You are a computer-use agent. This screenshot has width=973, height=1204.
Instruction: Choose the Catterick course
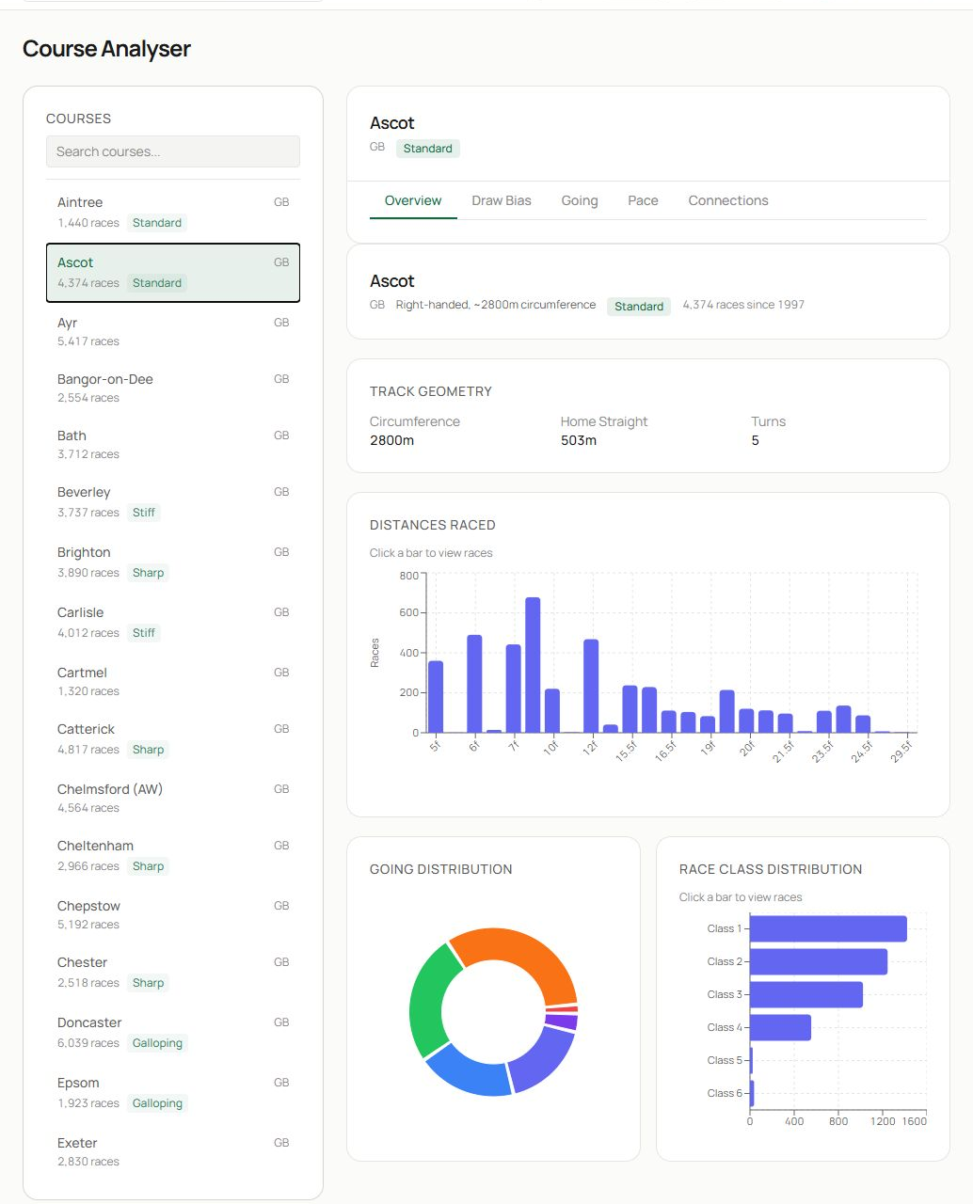point(173,739)
